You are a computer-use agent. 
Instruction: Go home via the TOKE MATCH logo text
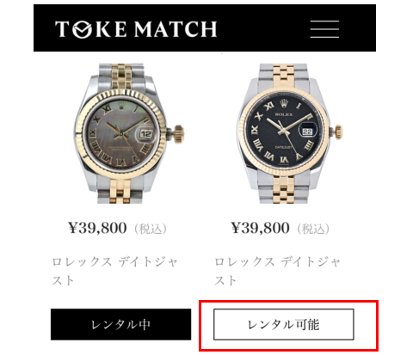(x=136, y=29)
